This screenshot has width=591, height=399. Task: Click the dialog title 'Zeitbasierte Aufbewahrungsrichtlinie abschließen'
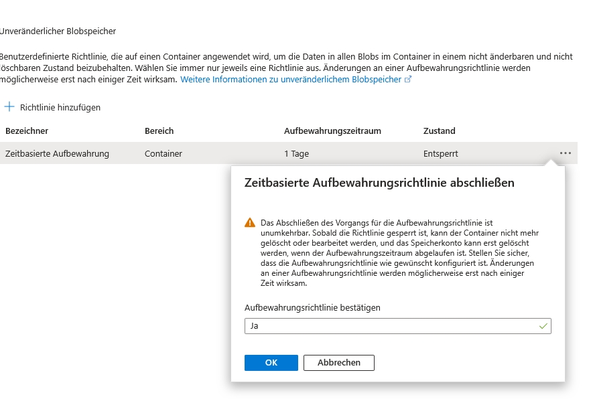pos(379,183)
